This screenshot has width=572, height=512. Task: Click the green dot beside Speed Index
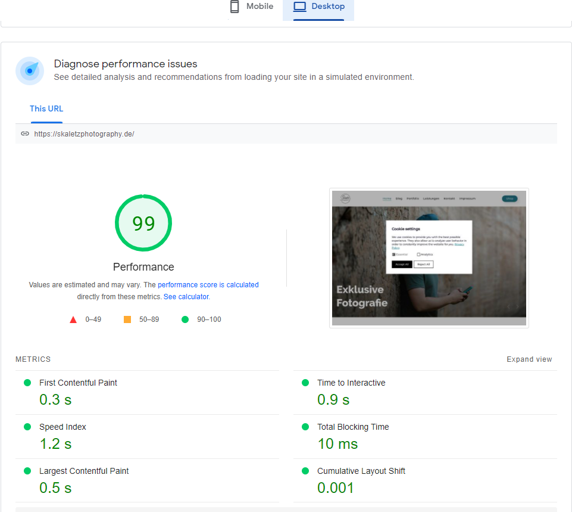[27, 427]
